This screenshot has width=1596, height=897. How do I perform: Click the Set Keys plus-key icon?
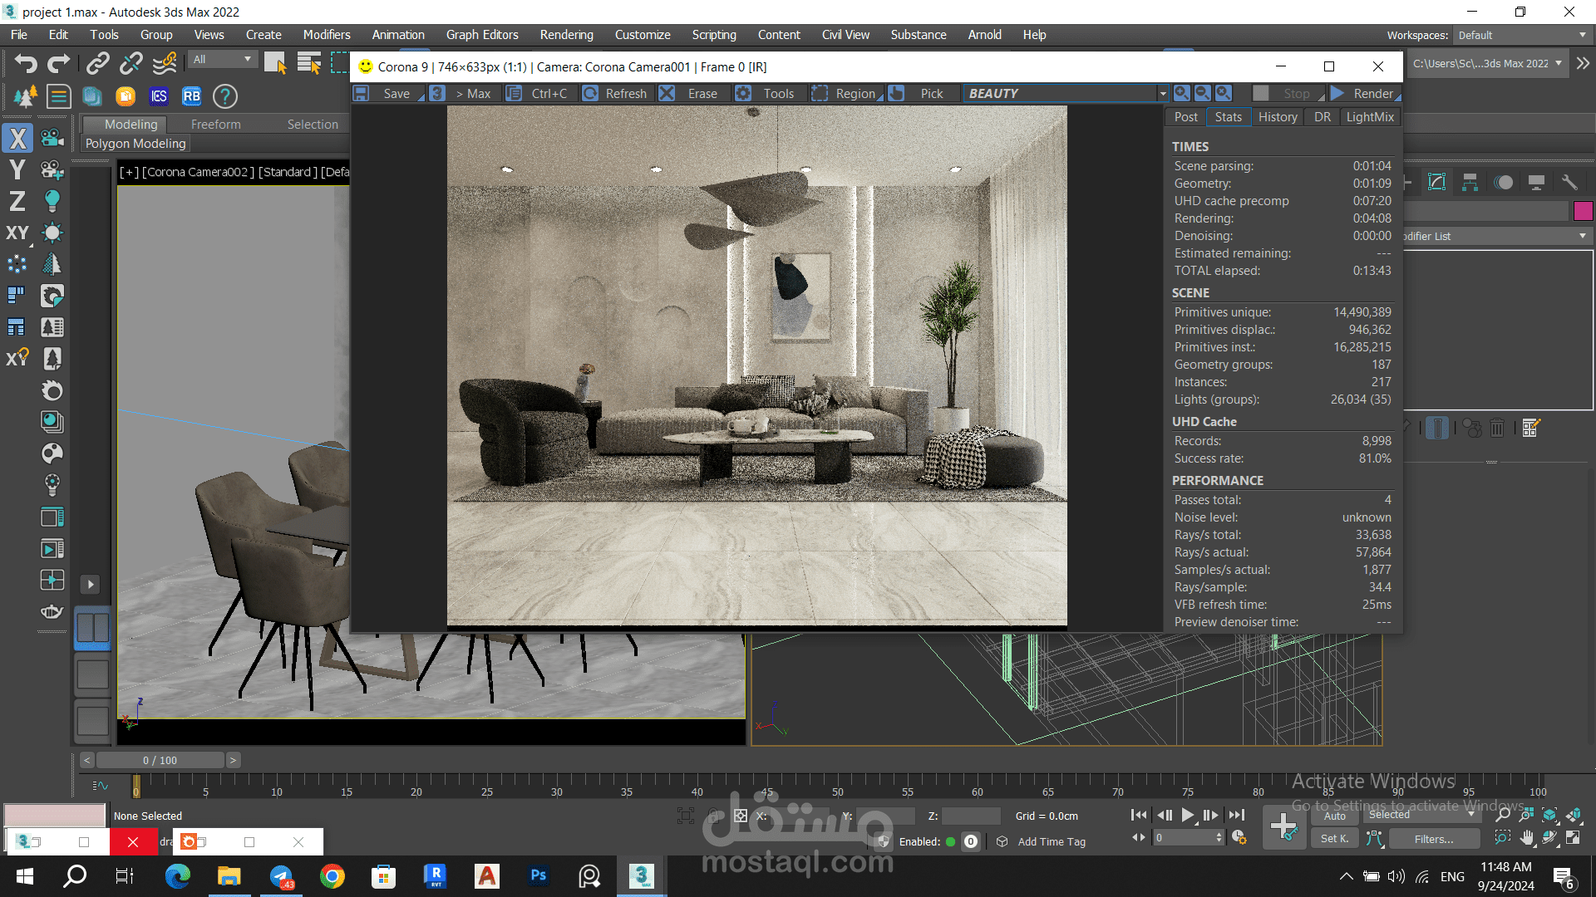(1283, 826)
